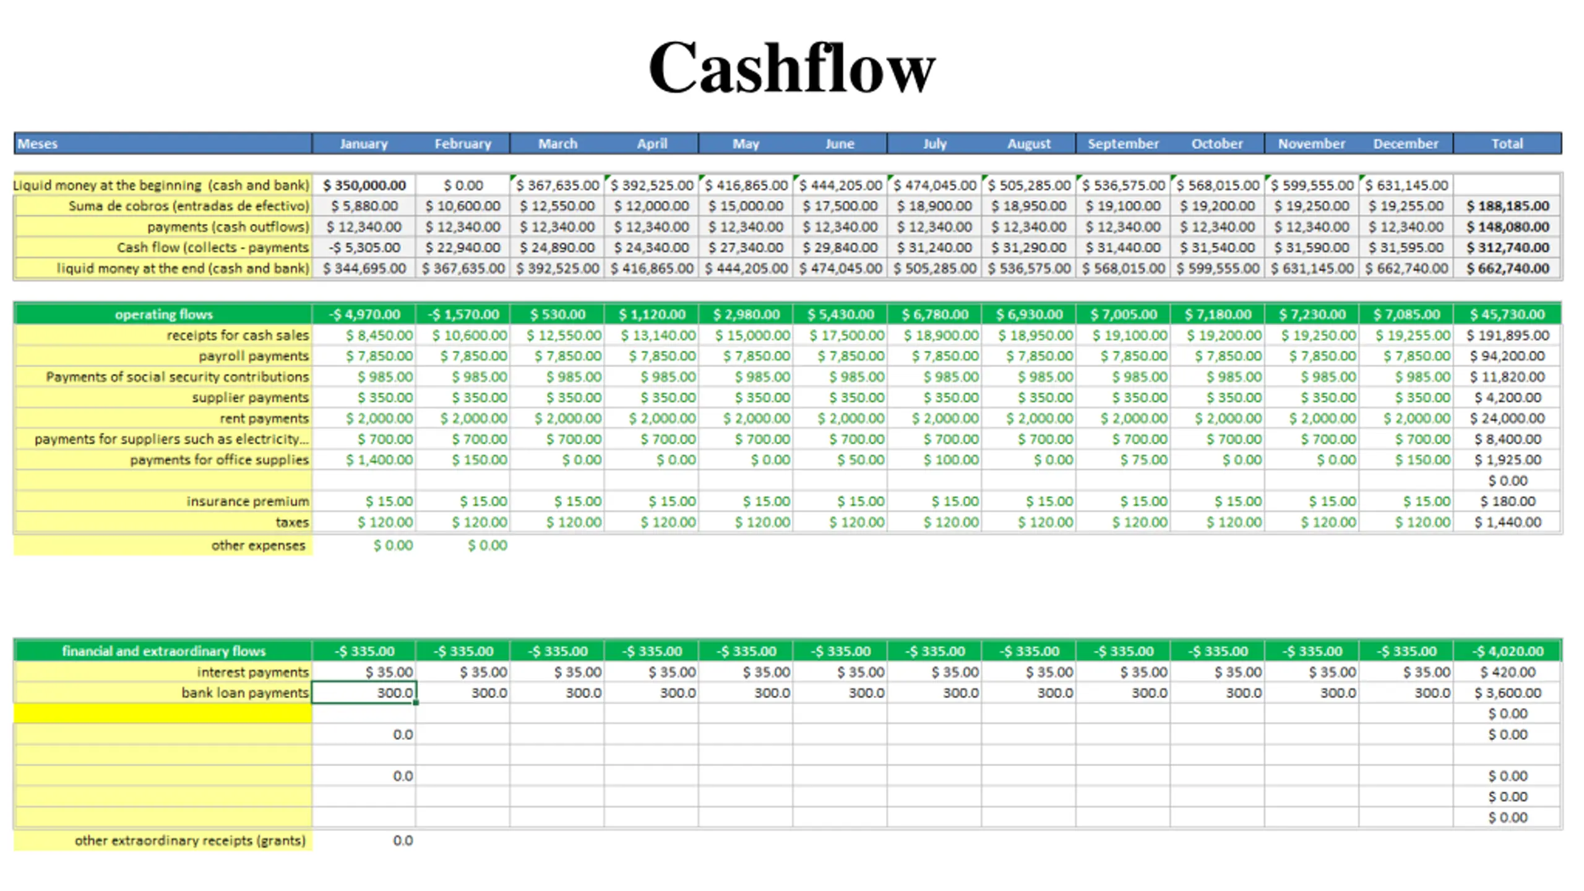Image resolution: width=1584 pixels, height=891 pixels.
Task: Click the $ 148,080.00 total cell
Action: 1507,227
